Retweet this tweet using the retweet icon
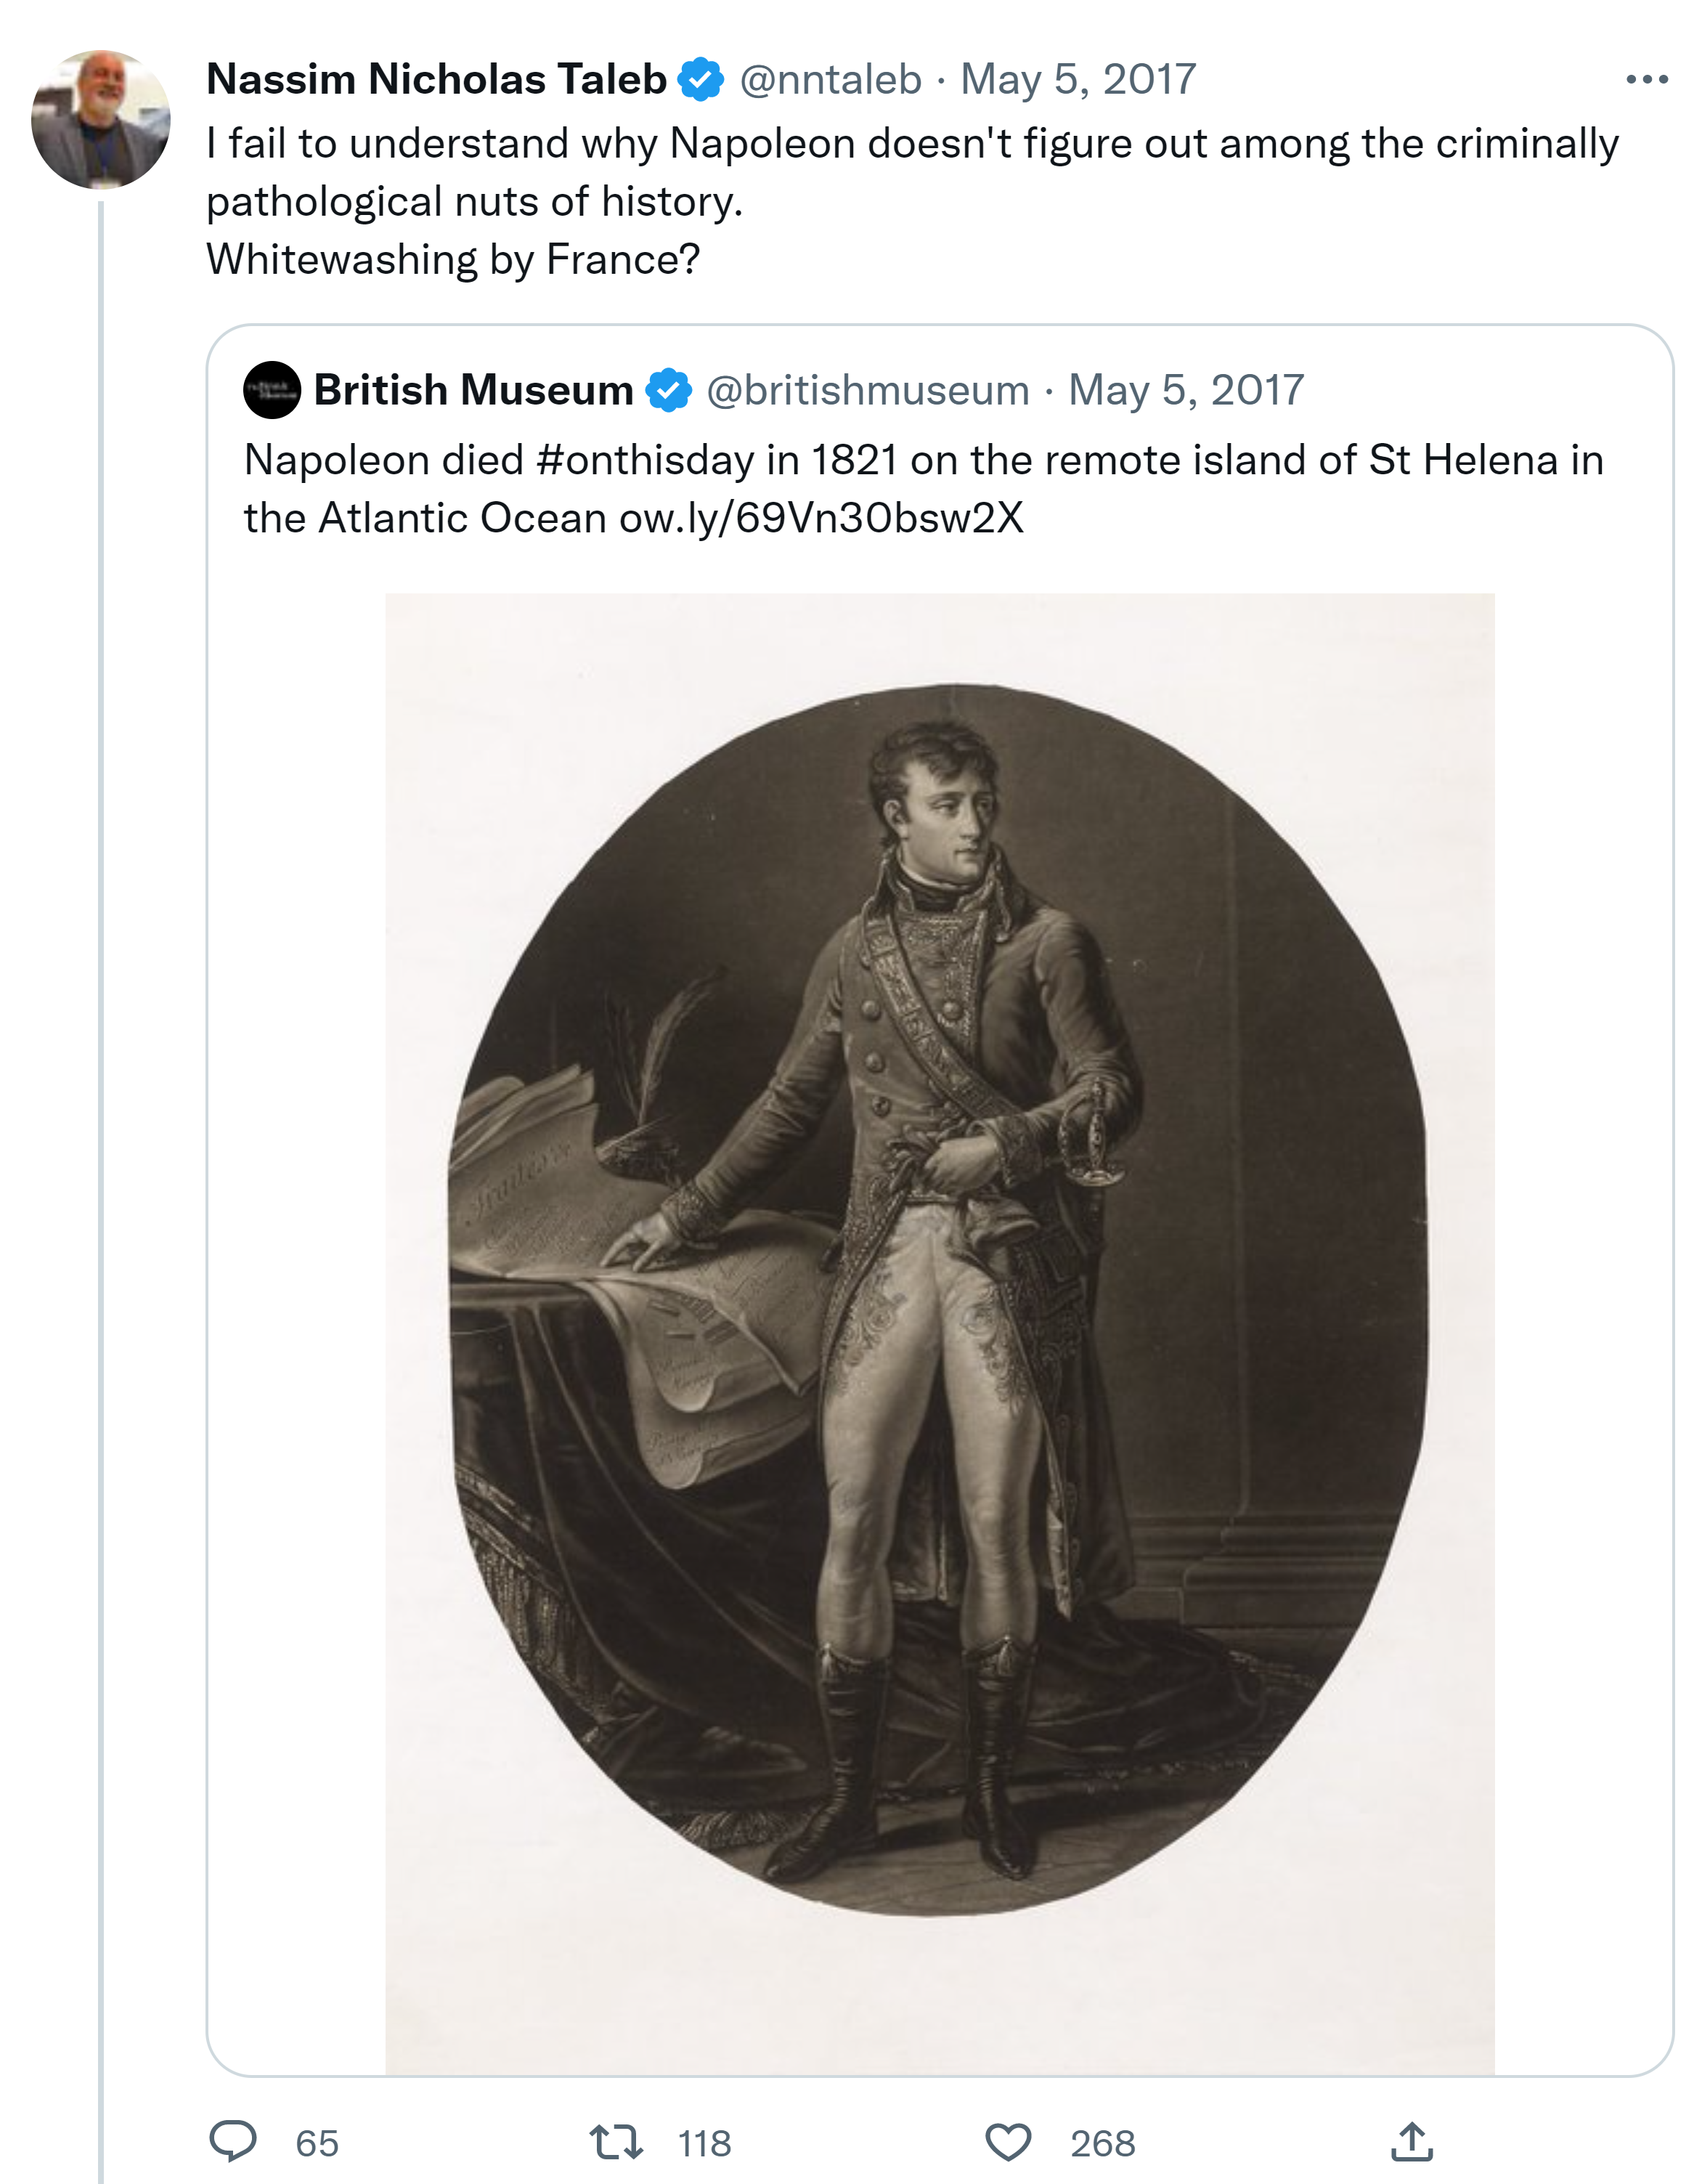This screenshot has width=1702, height=2184. tap(615, 2142)
